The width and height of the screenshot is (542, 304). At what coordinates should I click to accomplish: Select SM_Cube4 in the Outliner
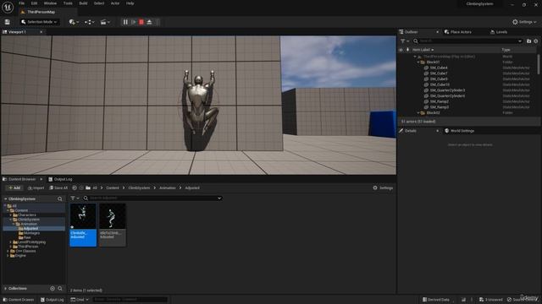439,68
